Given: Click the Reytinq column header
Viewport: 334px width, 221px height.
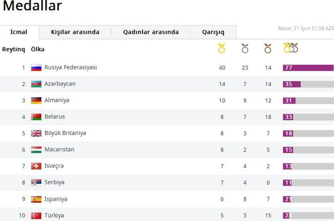Looking at the screenshot, I should coord(14,49).
